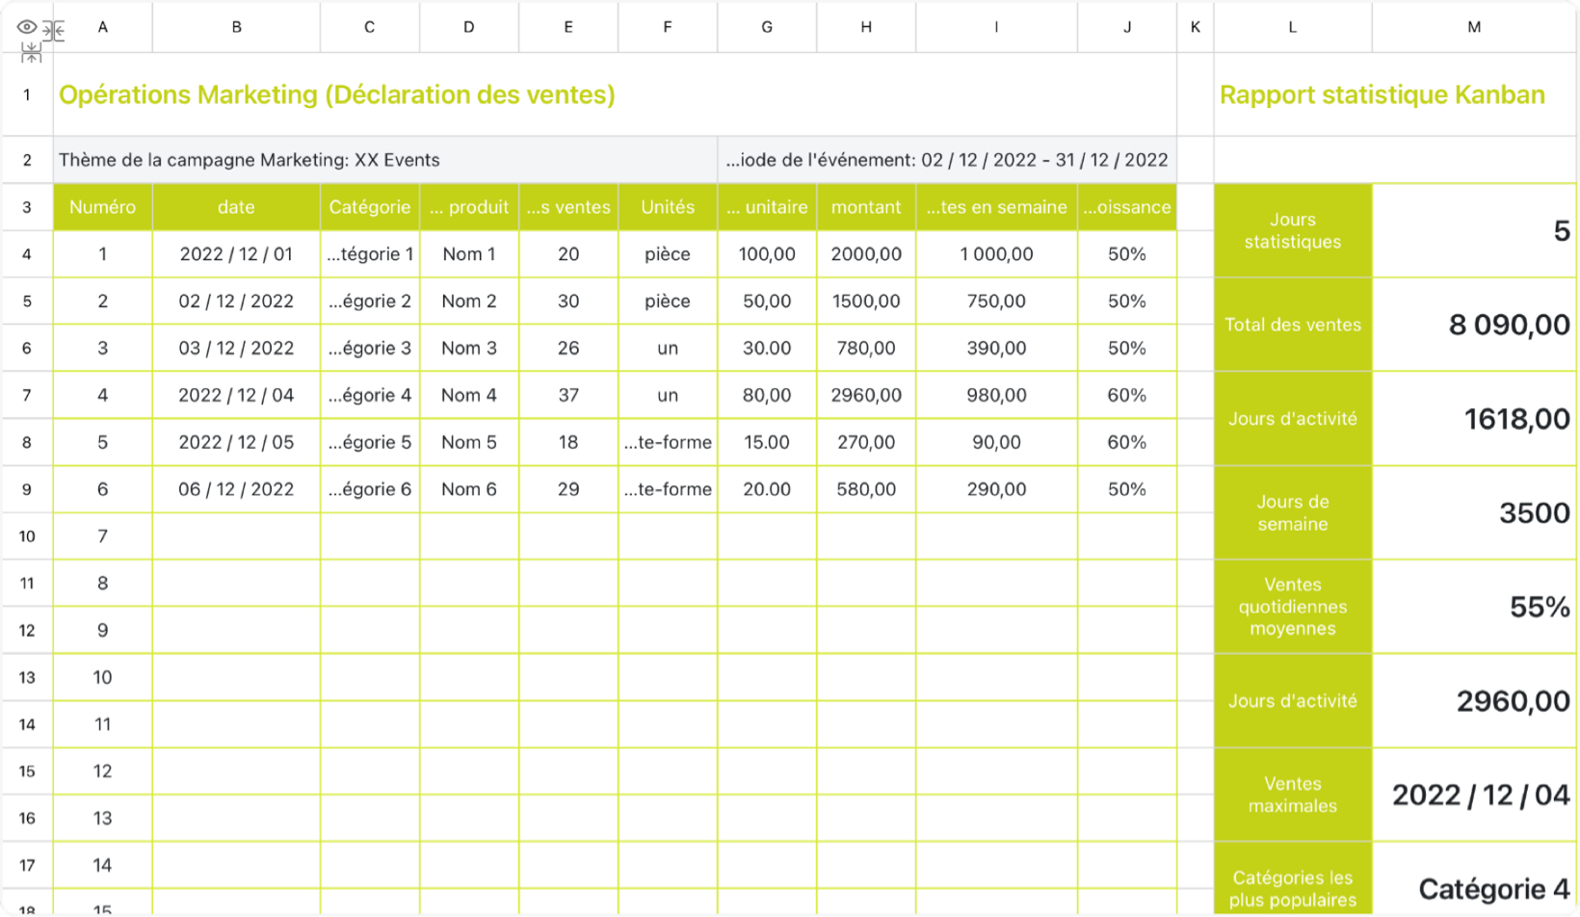This screenshot has height=917, width=1580.
Task: Click the '750,00' weekly sales cell
Action: (x=996, y=301)
